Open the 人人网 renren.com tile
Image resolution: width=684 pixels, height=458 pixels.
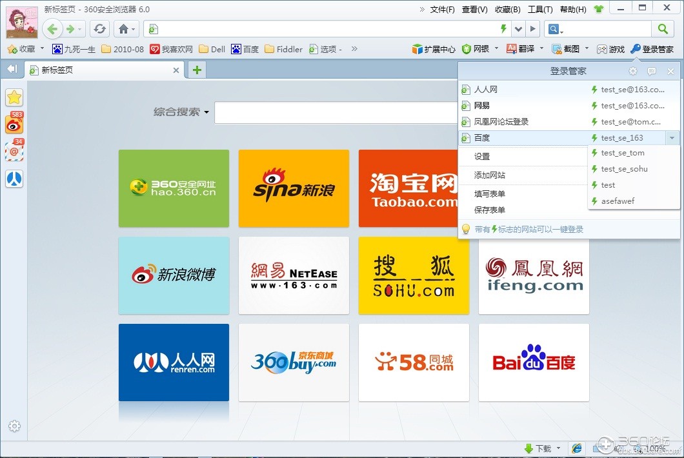point(174,363)
